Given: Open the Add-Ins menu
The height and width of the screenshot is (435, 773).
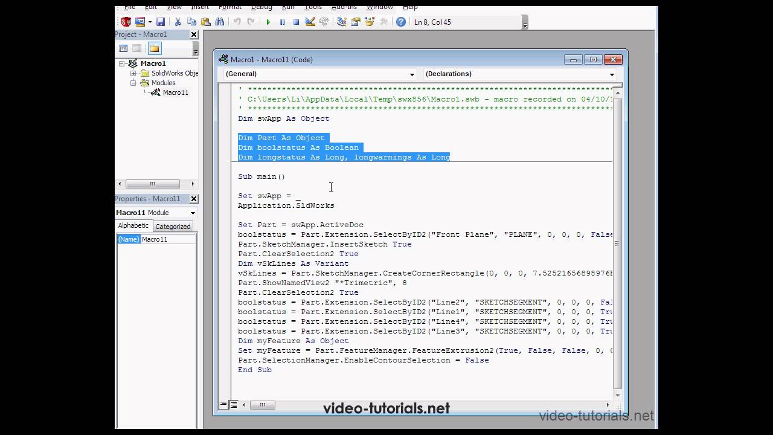Looking at the screenshot, I should pos(344,7).
